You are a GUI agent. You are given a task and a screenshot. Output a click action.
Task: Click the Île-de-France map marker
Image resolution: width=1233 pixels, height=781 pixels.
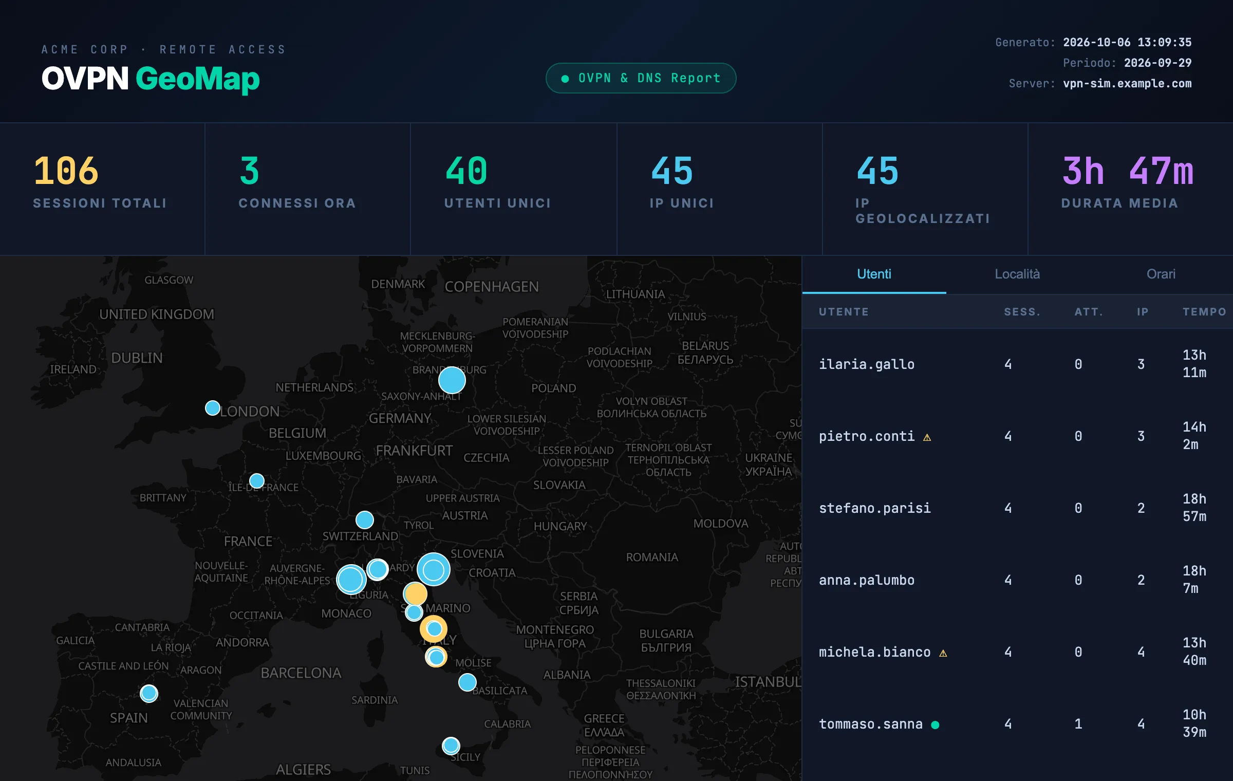(x=257, y=481)
